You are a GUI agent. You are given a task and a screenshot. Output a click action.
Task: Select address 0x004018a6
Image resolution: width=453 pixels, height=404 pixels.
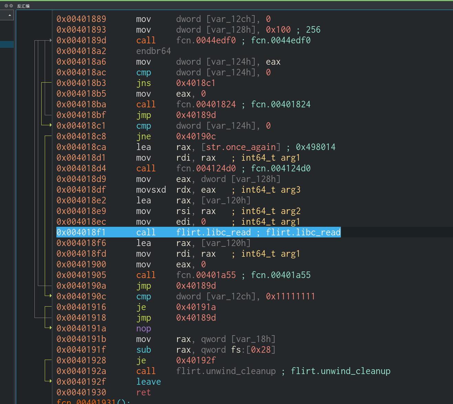click(x=81, y=62)
